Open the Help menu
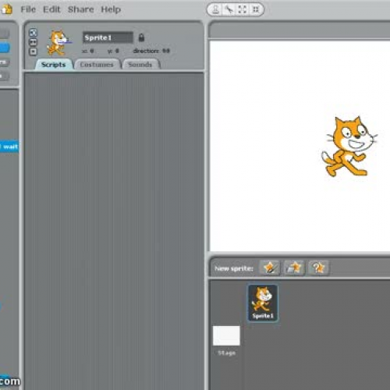The image size is (390, 390). coord(111,9)
